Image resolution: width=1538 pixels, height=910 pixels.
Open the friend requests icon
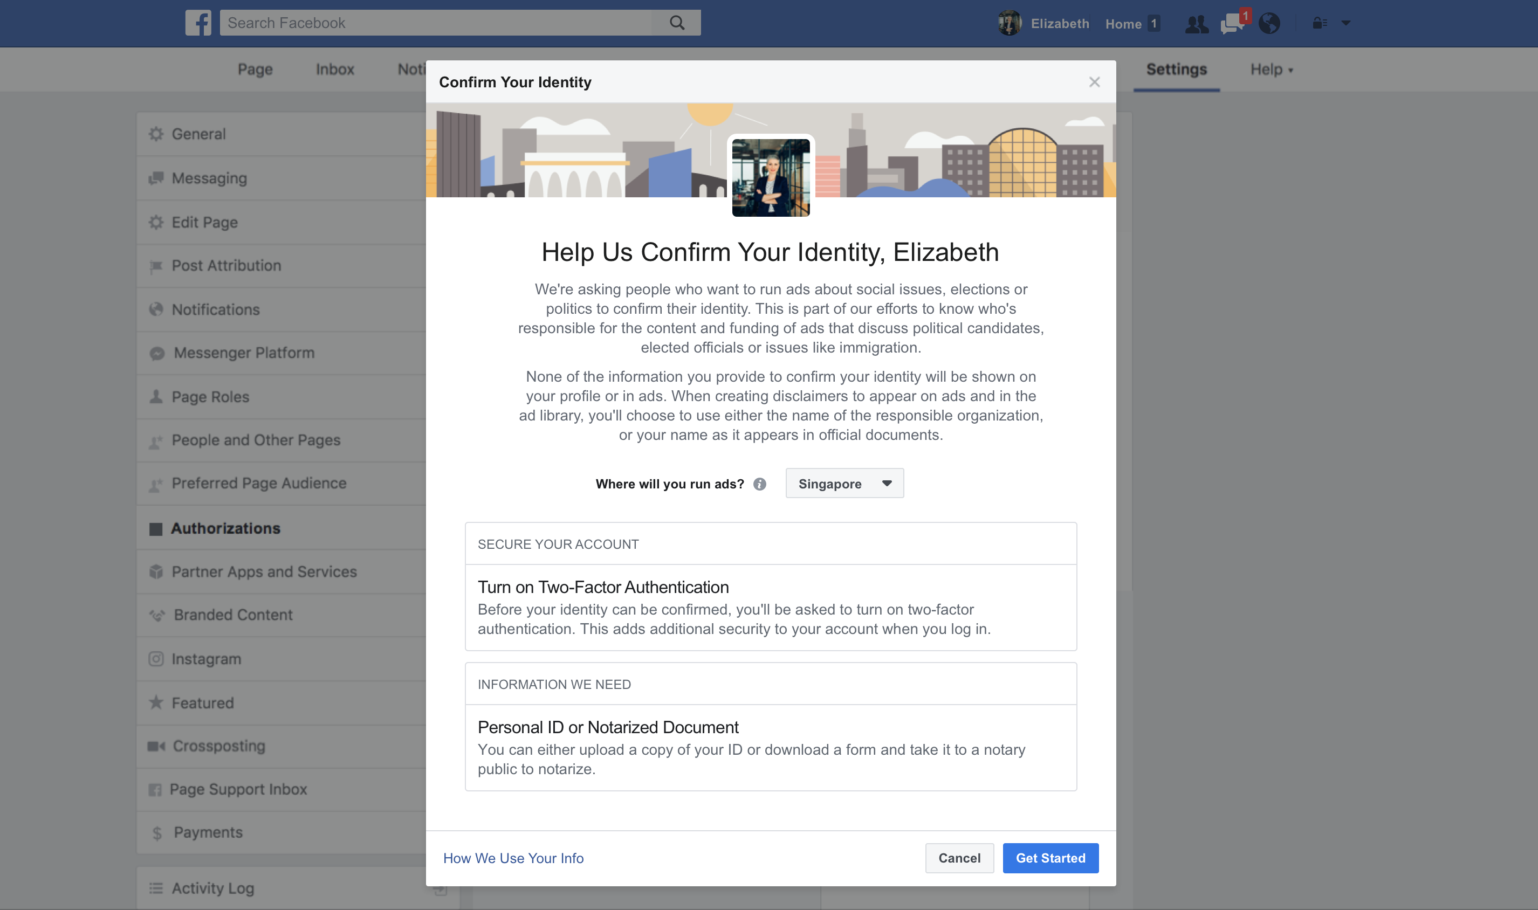(1196, 24)
